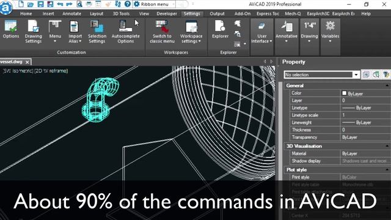
Task: Click the white Color ByLayer swatch
Action: (345, 93)
